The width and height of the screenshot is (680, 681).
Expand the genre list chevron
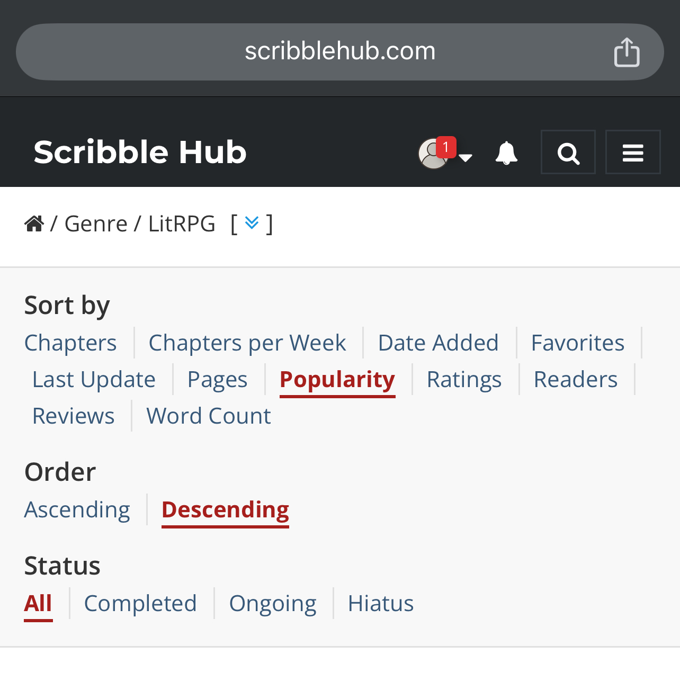pos(252,223)
